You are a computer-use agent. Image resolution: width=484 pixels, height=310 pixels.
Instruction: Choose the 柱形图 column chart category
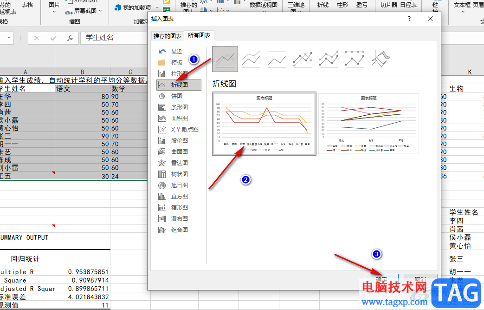[179, 73]
